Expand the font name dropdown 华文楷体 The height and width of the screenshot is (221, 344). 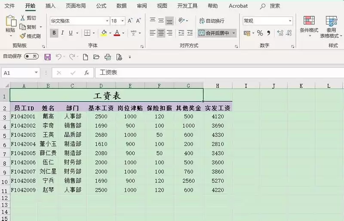coord(107,21)
